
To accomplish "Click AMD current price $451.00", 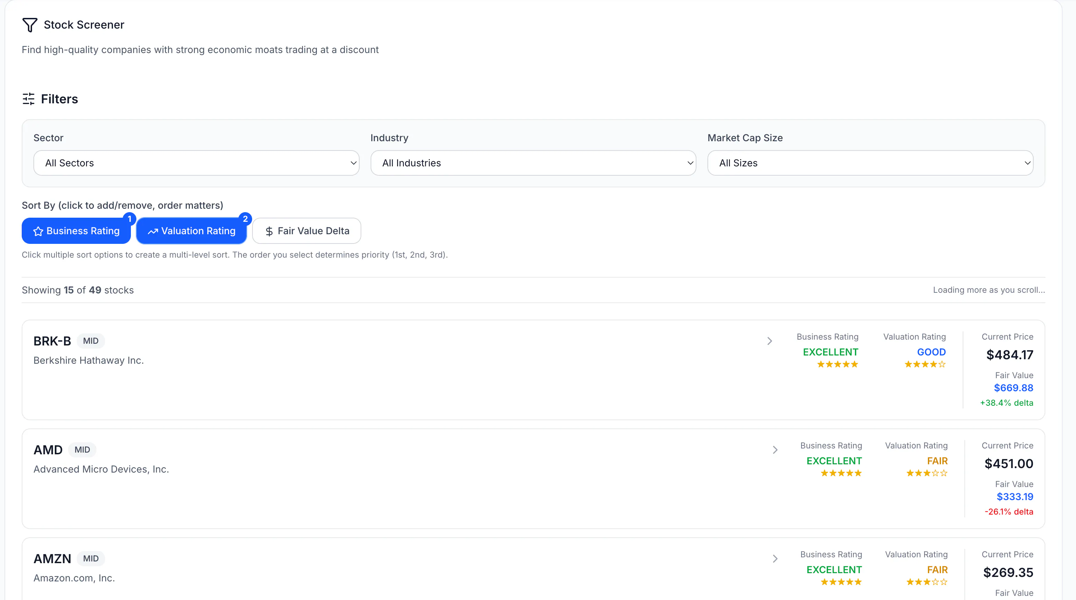I will (1009, 464).
